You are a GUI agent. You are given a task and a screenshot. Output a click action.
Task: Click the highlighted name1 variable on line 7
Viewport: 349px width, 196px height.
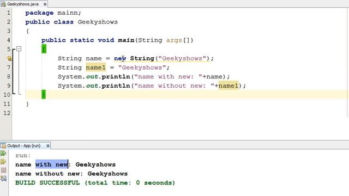(96, 68)
